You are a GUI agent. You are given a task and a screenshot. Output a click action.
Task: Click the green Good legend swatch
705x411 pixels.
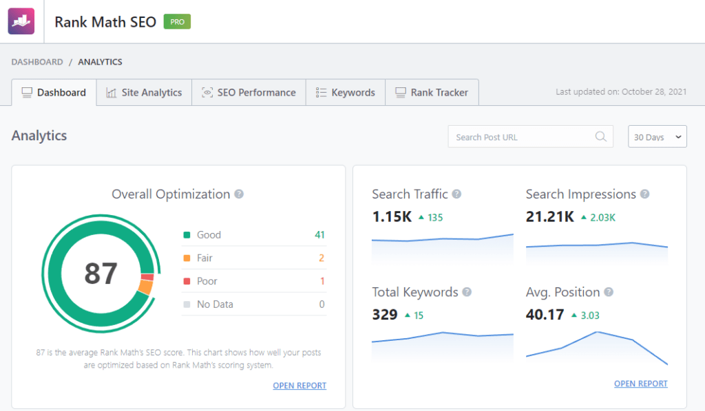click(x=187, y=234)
